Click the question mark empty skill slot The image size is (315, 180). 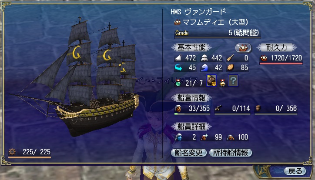(x=233, y=81)
